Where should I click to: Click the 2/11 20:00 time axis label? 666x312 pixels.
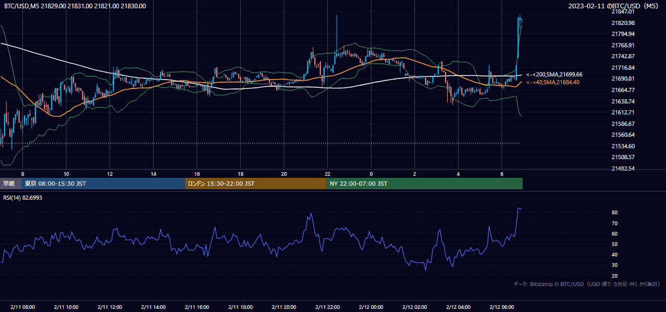(284, 307)
